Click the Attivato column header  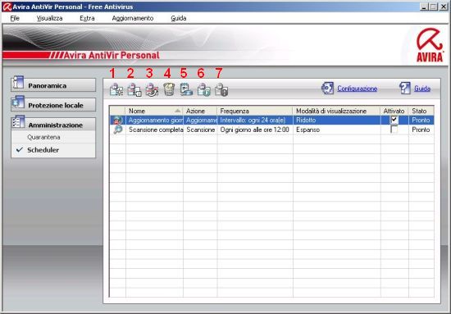coord(394,111)
